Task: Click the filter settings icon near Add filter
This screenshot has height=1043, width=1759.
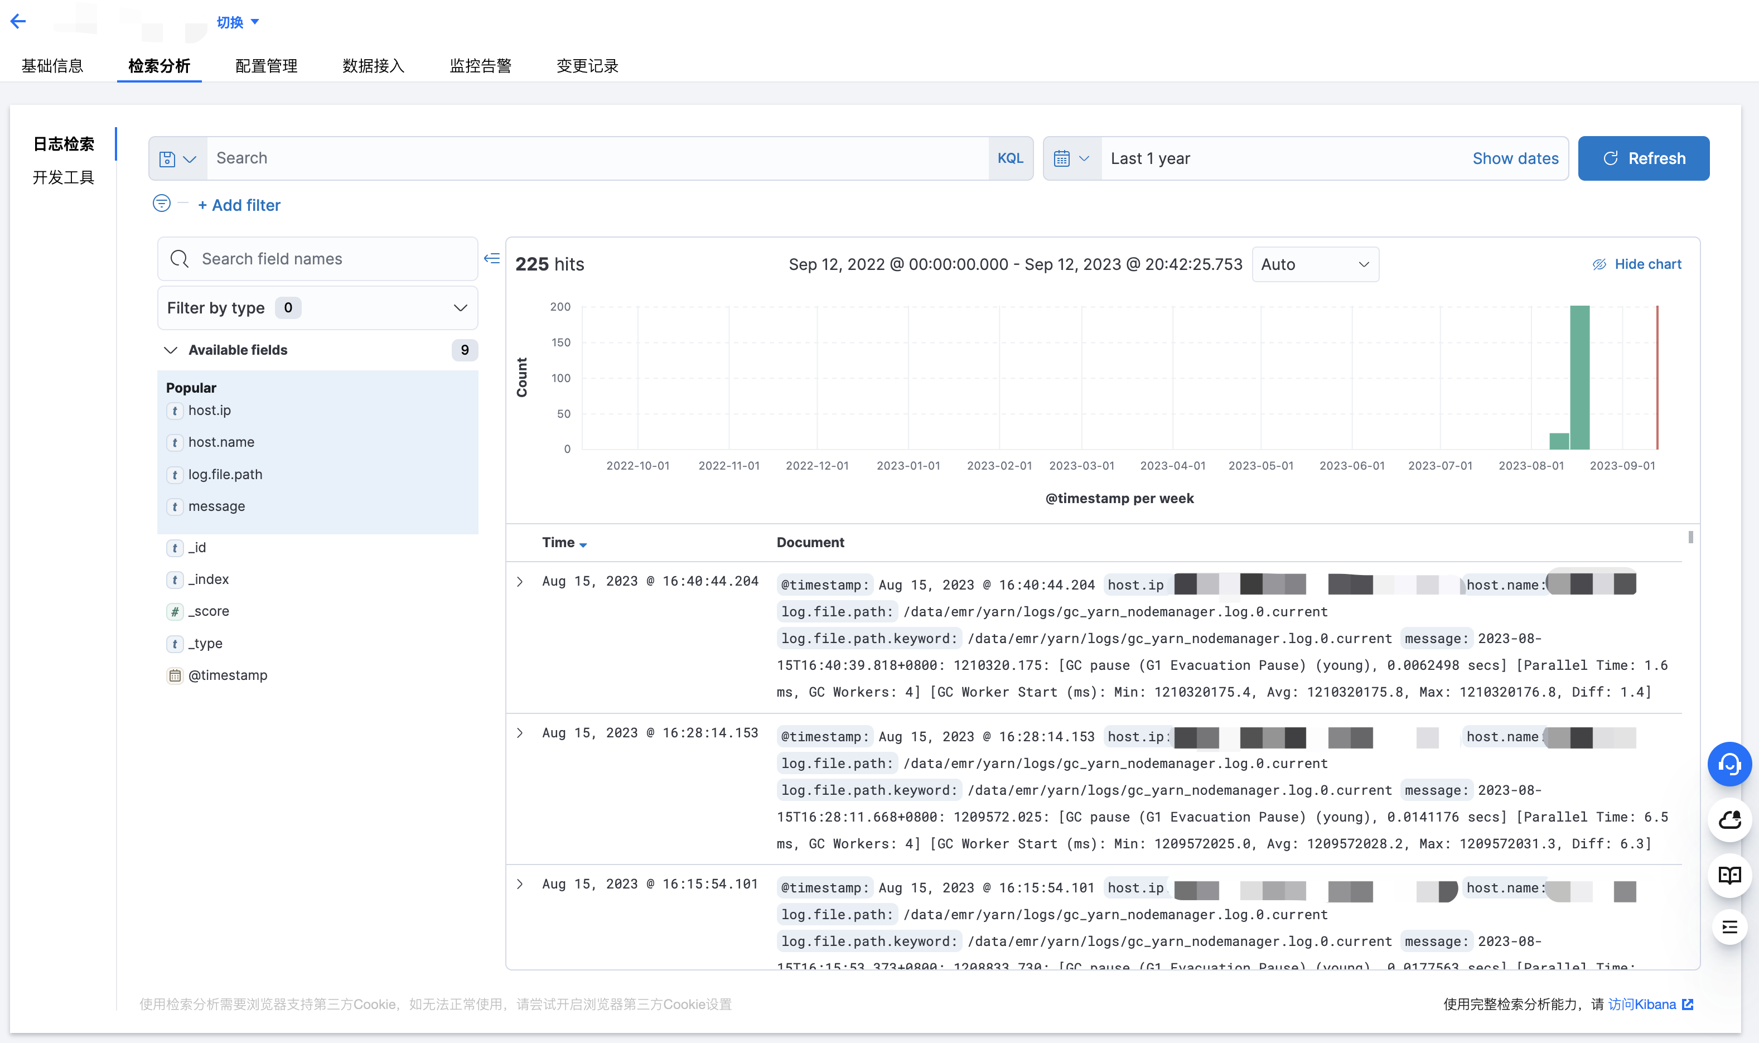Action: click(x=162, y=203)
